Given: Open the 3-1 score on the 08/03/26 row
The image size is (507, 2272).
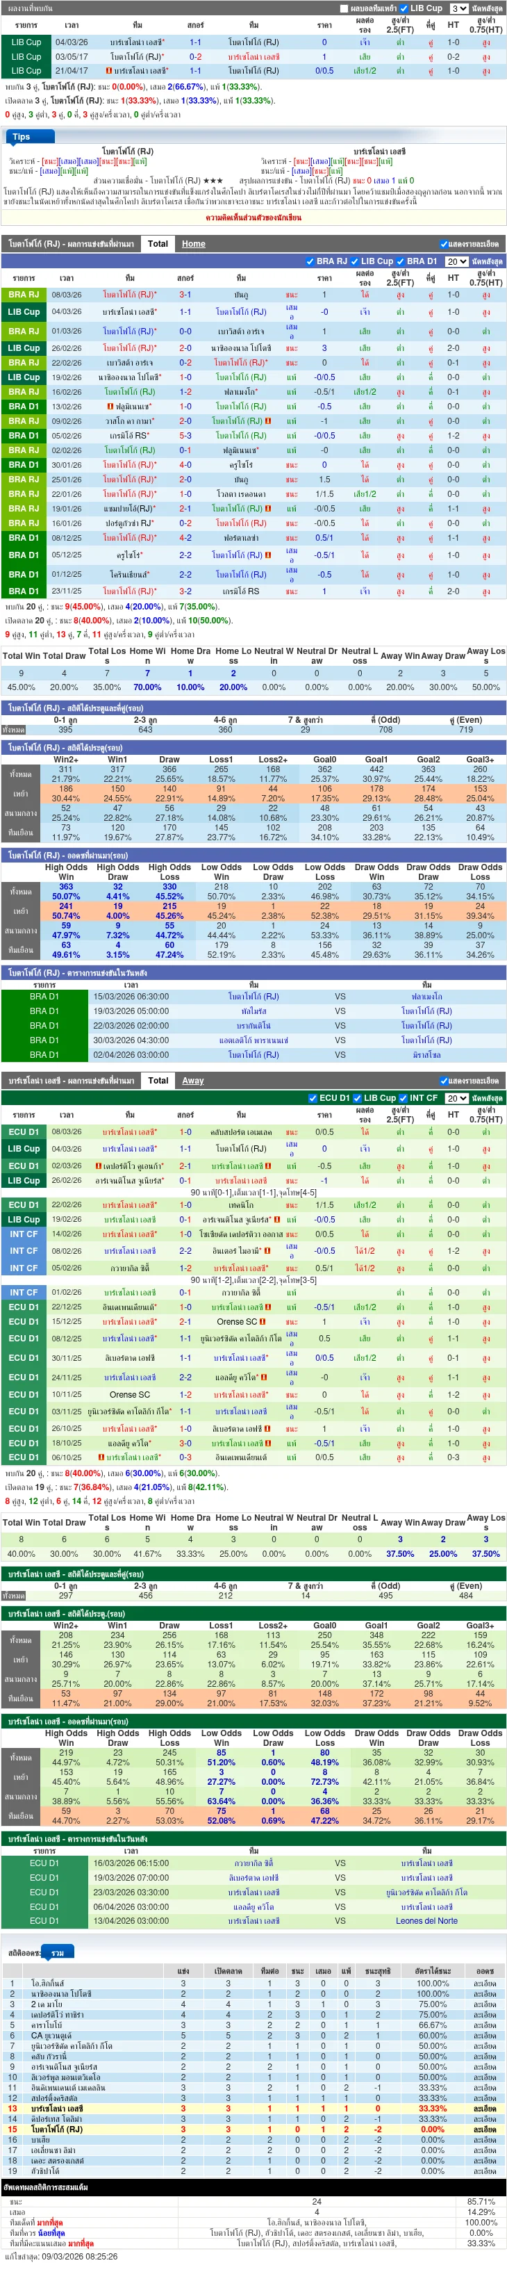Looking at the screenshot, I should click(x=185, y=295).
